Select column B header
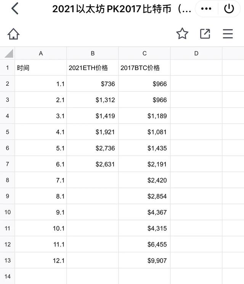 click(93, 53)
